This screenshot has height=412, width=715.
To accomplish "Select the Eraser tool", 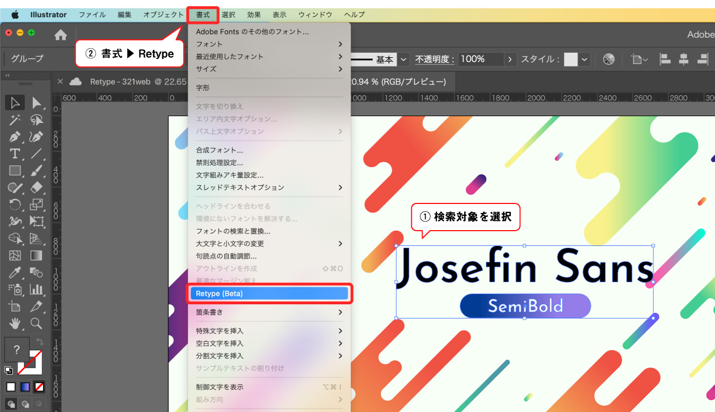I will [37, 188].
